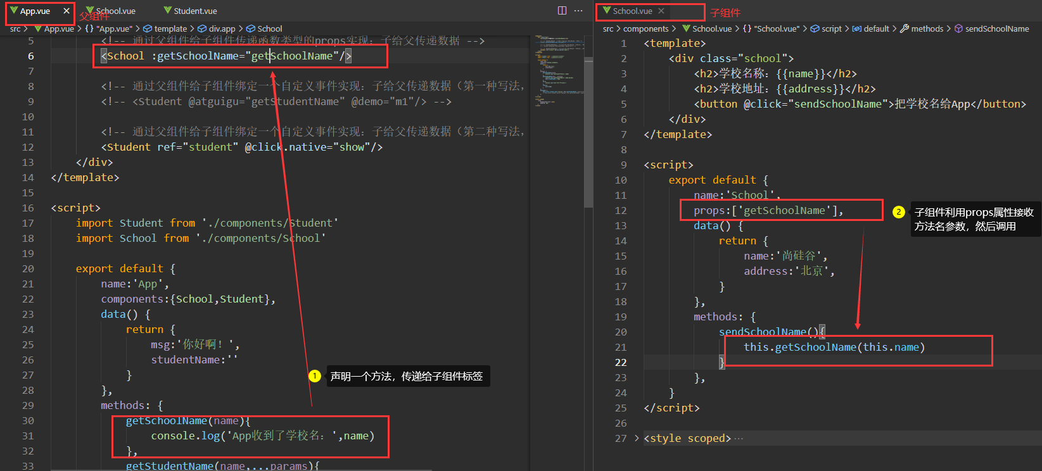Expand the folded style scoped block arrow

pyautogui.click(x=637, y=438)
